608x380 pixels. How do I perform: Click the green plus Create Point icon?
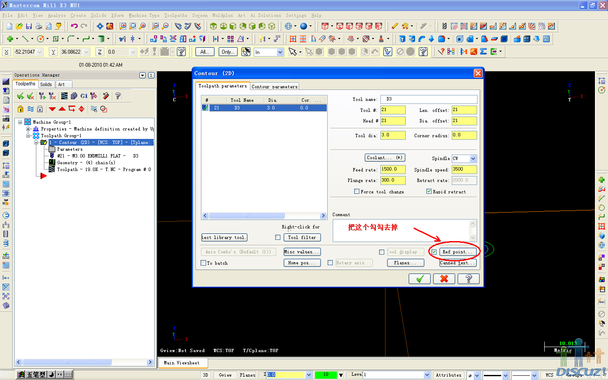coord(10,39)
